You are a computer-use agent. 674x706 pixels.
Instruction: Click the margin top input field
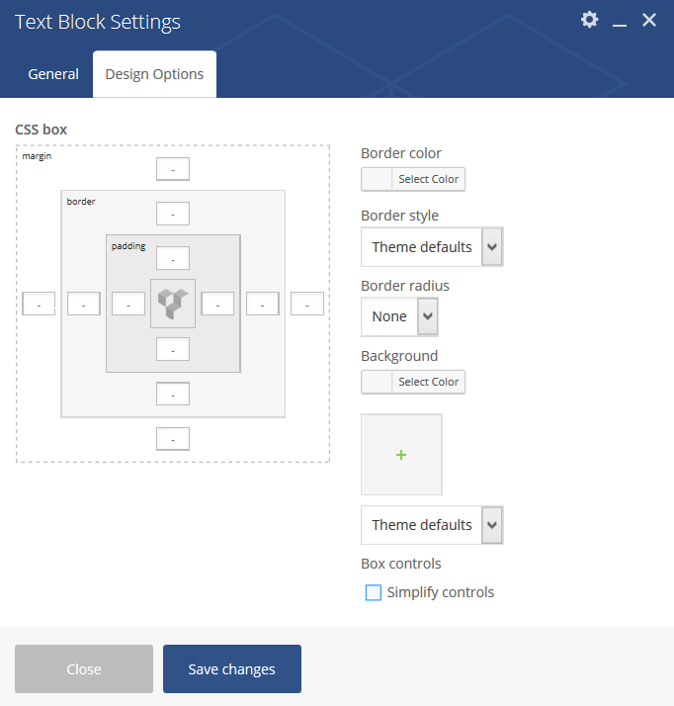173,169
